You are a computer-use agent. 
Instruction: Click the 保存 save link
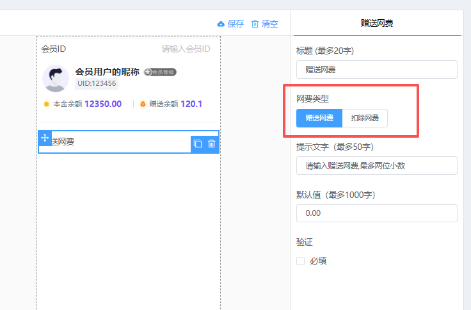tap(235, 24)
